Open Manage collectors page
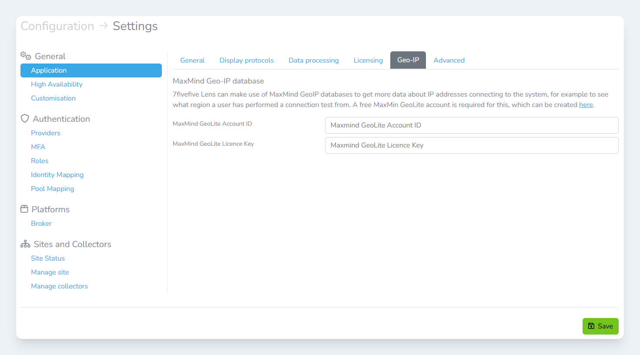Screen dimensions: 640x355 tap(59, 286)
